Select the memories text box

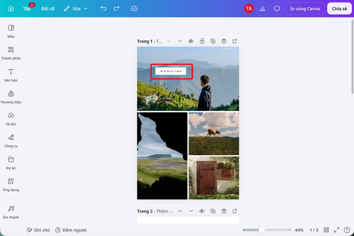[x=171, y=71]
